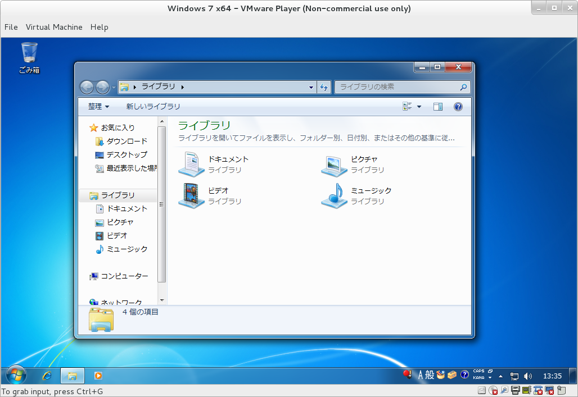Open the VMware File menu
The width and height of the screenshot is (578, 397).
(x=11, y=28)
